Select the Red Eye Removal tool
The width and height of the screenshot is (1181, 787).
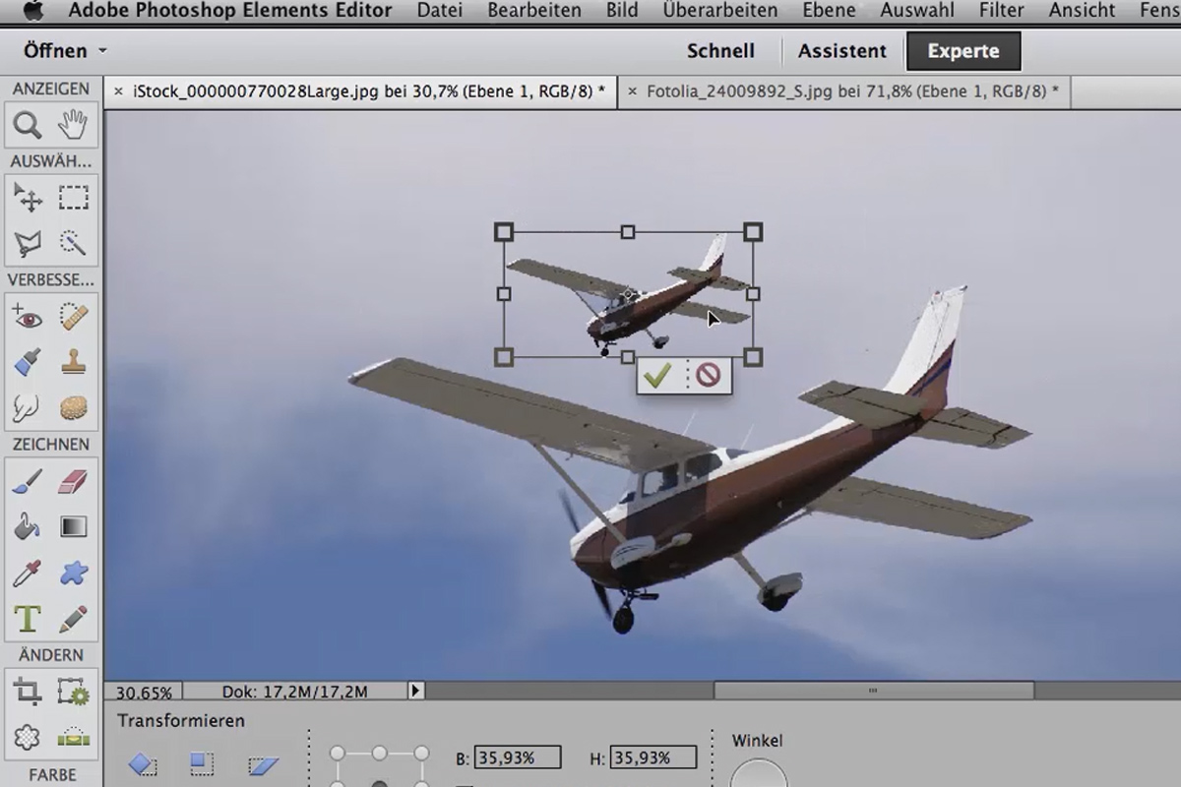coord(28,317)
